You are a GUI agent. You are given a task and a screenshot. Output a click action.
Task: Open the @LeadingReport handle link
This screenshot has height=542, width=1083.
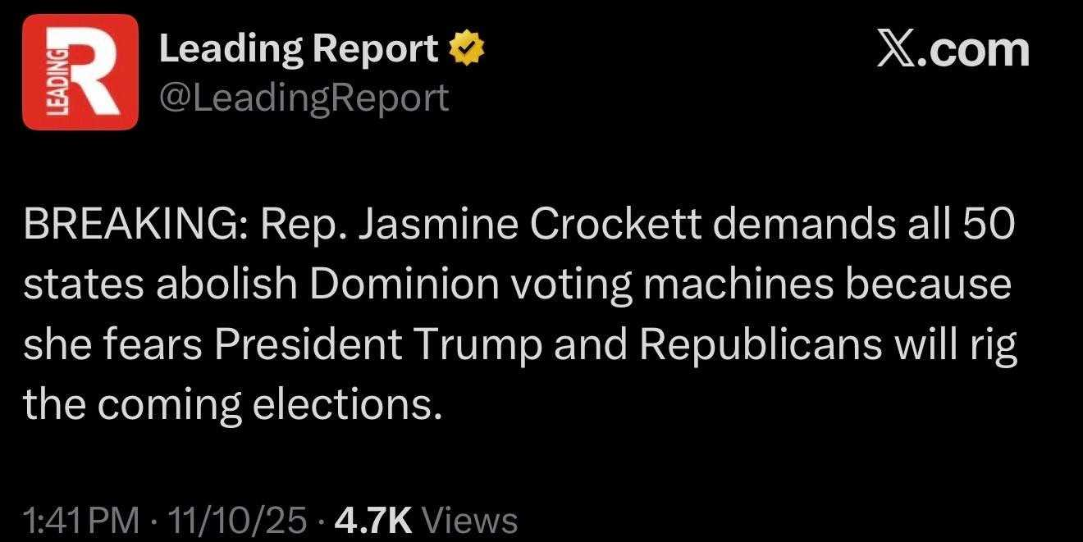(304, 98)
